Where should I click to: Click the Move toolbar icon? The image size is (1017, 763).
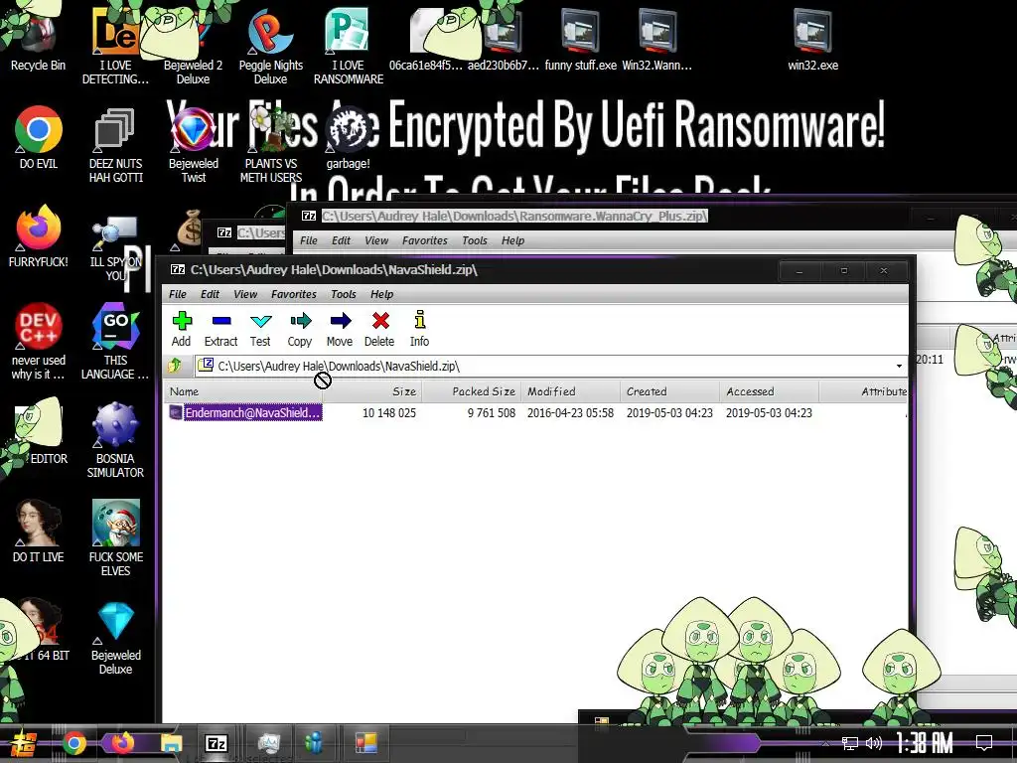tap(340, 329)
